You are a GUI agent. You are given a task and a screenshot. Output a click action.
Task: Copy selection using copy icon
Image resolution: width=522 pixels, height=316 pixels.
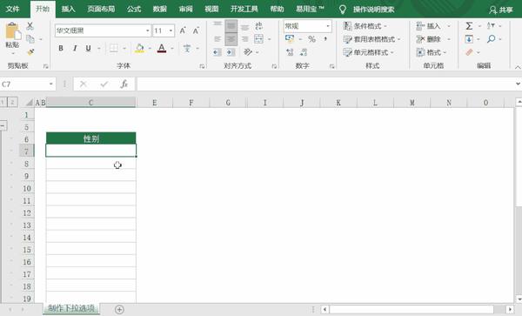(30, 39)
